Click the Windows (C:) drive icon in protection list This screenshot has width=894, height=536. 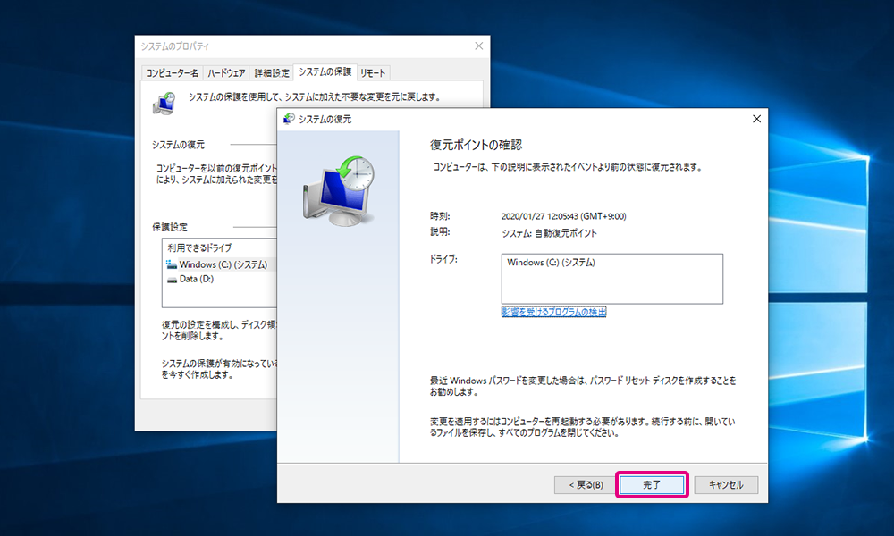click(171, 264)
